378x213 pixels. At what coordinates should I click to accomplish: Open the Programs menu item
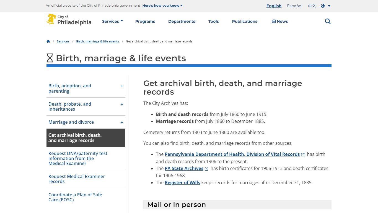pyautogui.click(x=145, y=21)
